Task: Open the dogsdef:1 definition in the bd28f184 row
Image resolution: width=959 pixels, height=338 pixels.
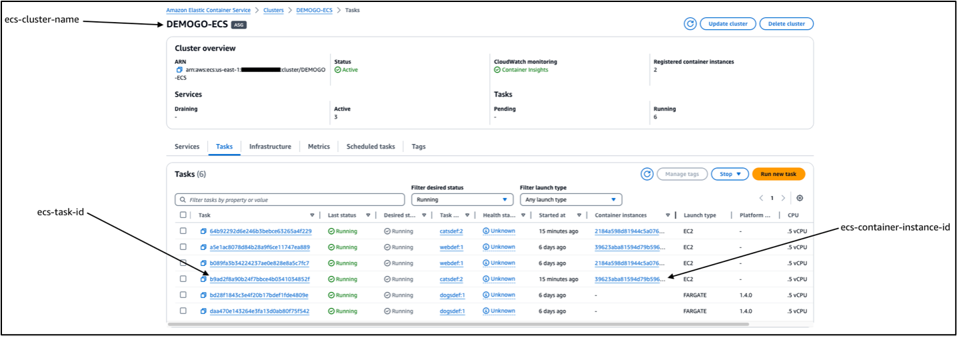Action: (453, 295)
